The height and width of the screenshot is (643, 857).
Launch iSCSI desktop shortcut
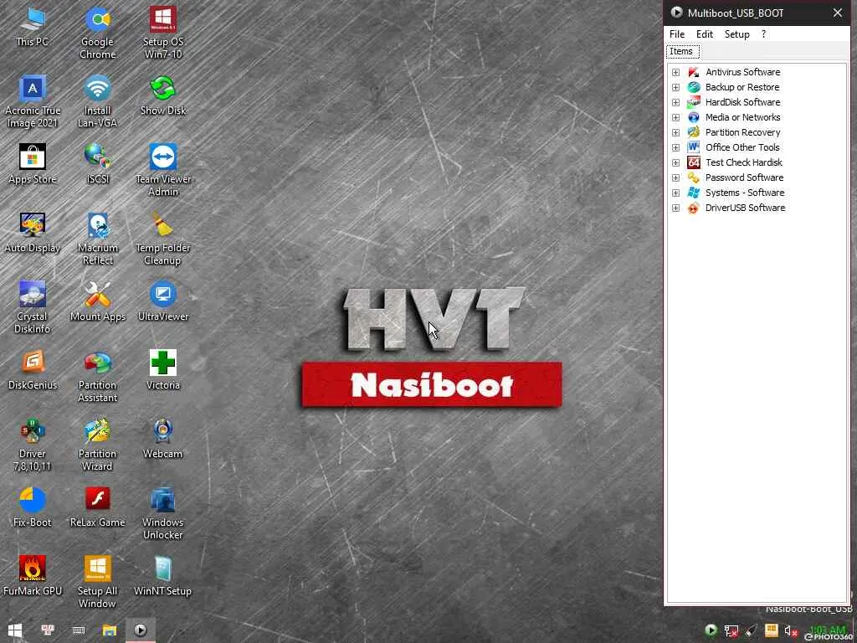pos(97,164)
